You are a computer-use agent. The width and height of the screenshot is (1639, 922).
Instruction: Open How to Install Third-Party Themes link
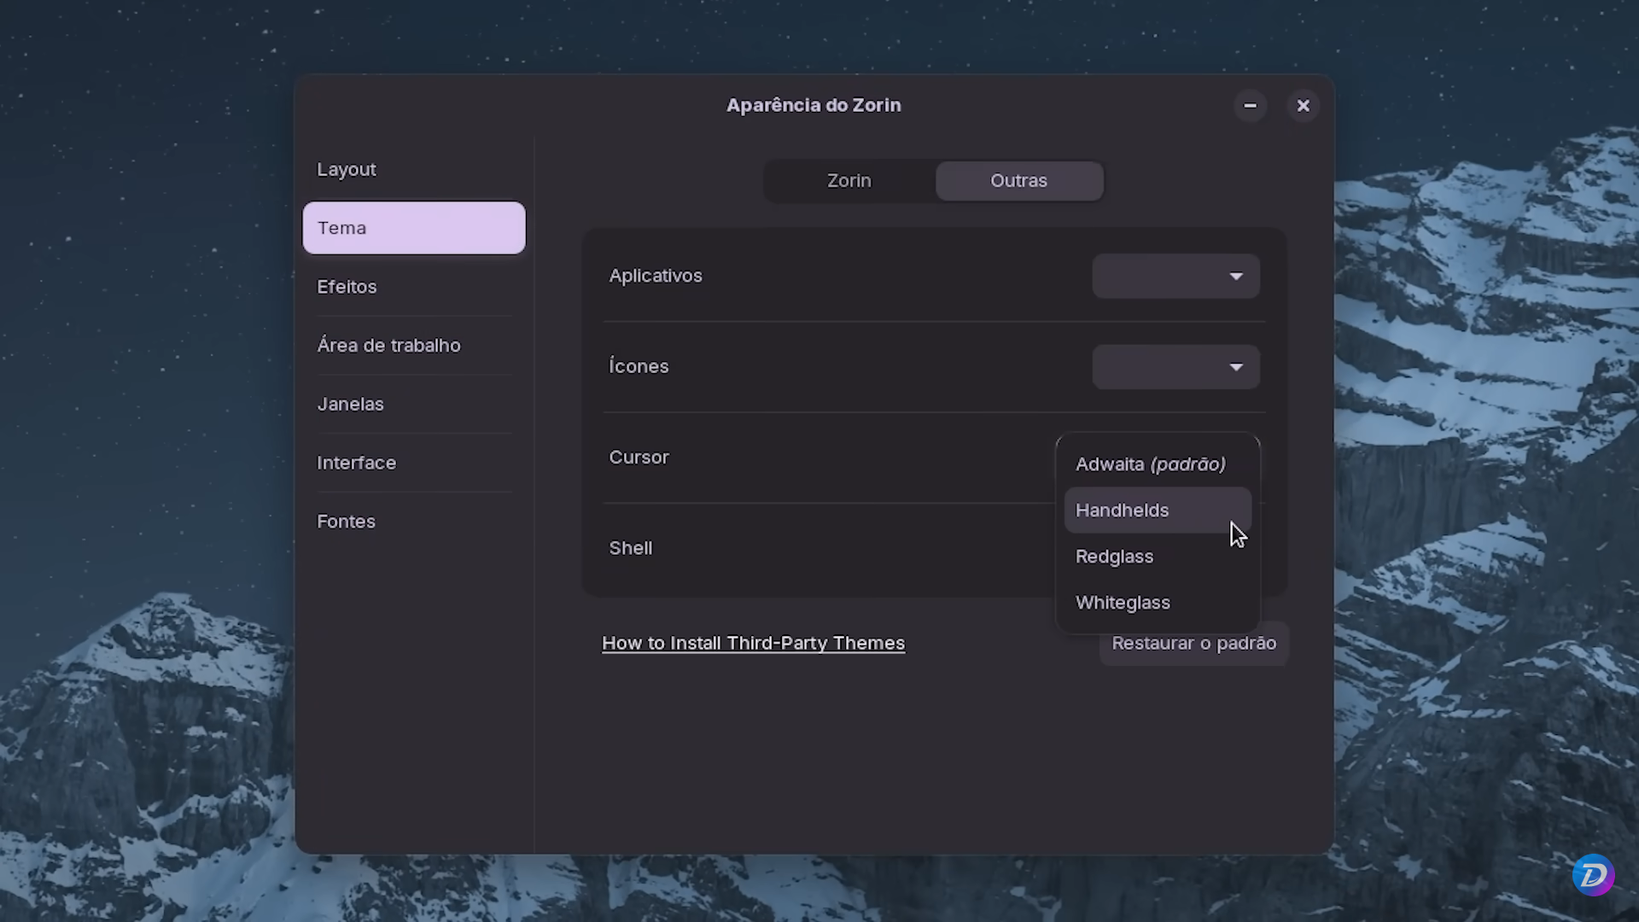point(753,643)
